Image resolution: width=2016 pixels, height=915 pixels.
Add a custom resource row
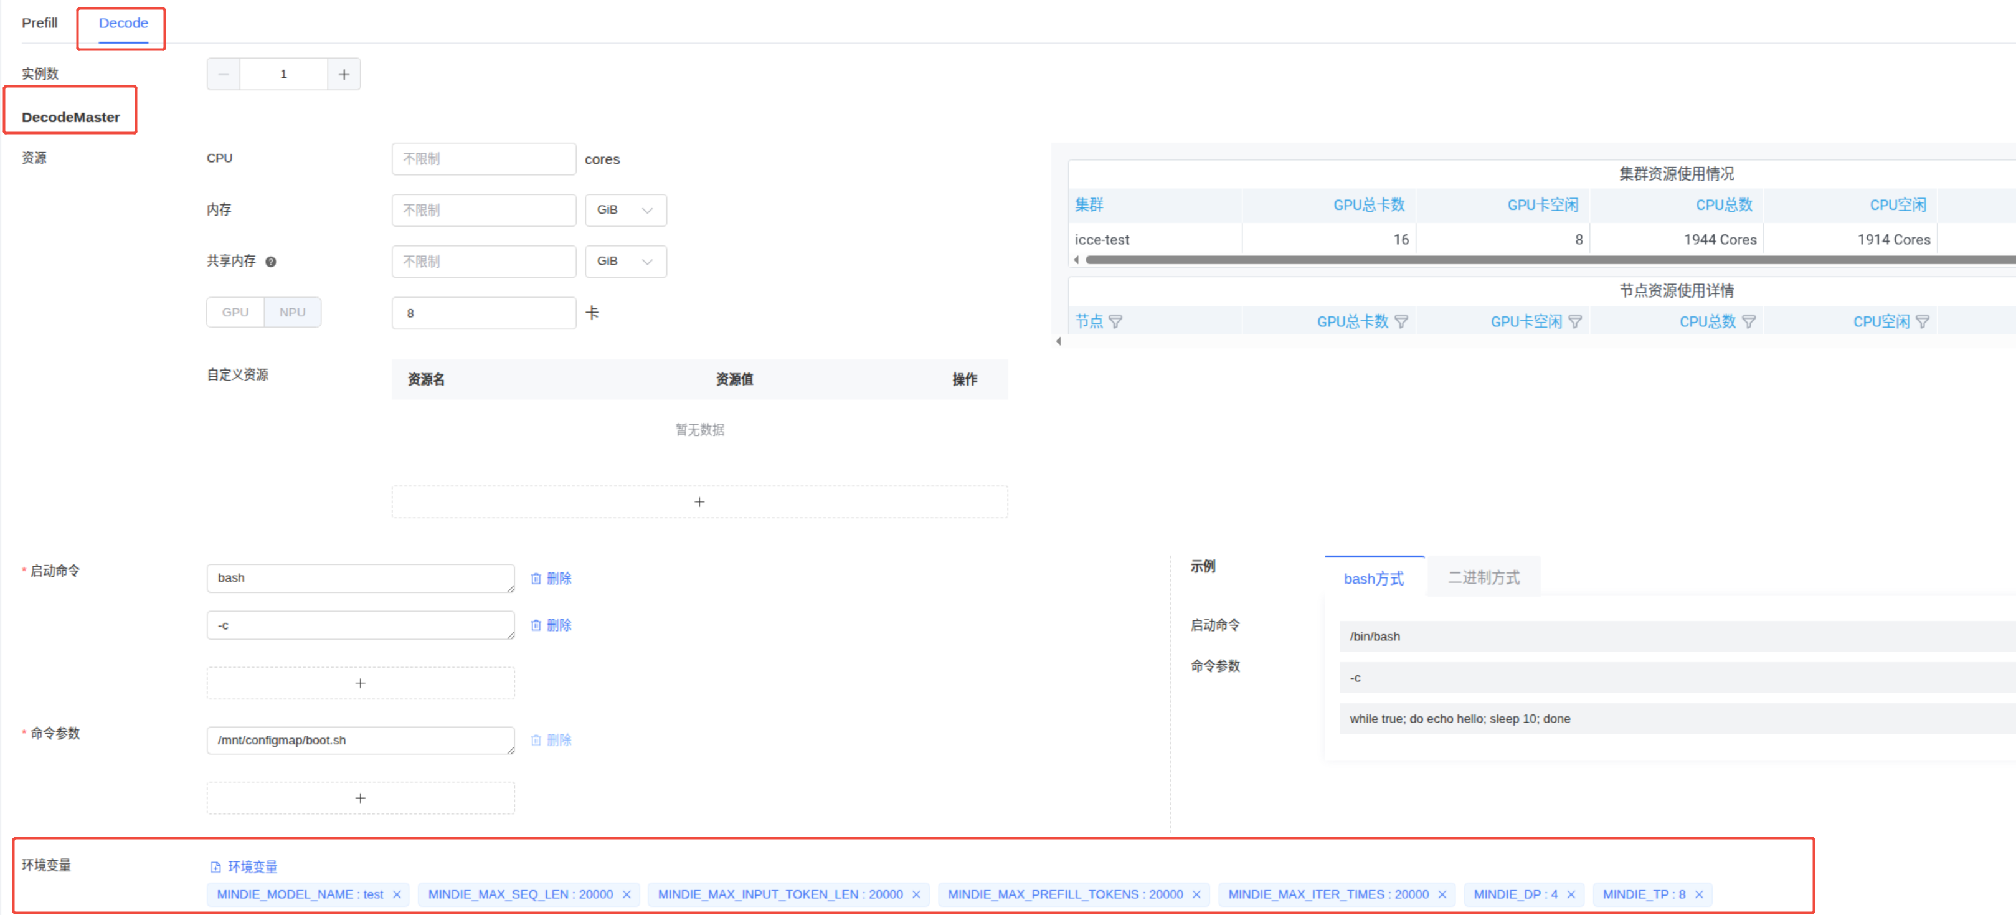point(699,501)
